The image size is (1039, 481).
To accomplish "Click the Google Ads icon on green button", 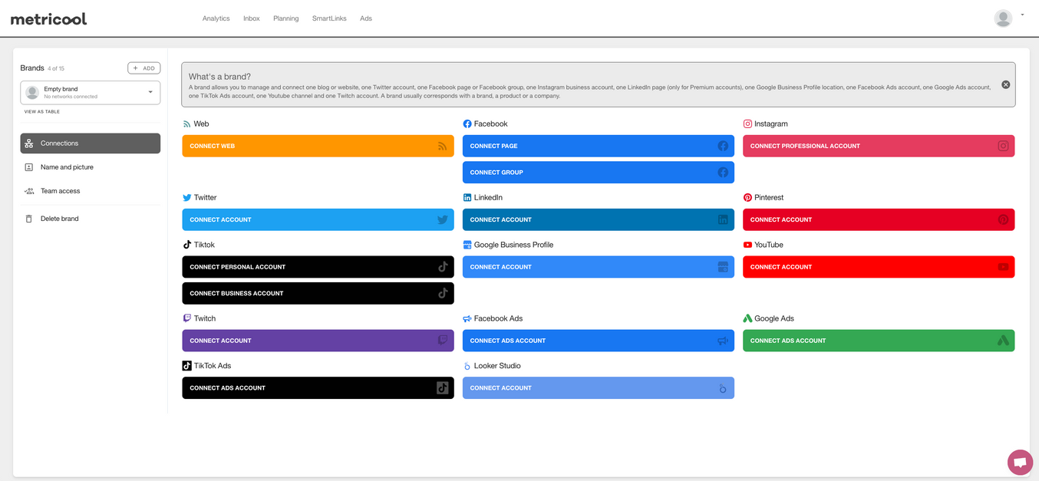I will 1003,341.
